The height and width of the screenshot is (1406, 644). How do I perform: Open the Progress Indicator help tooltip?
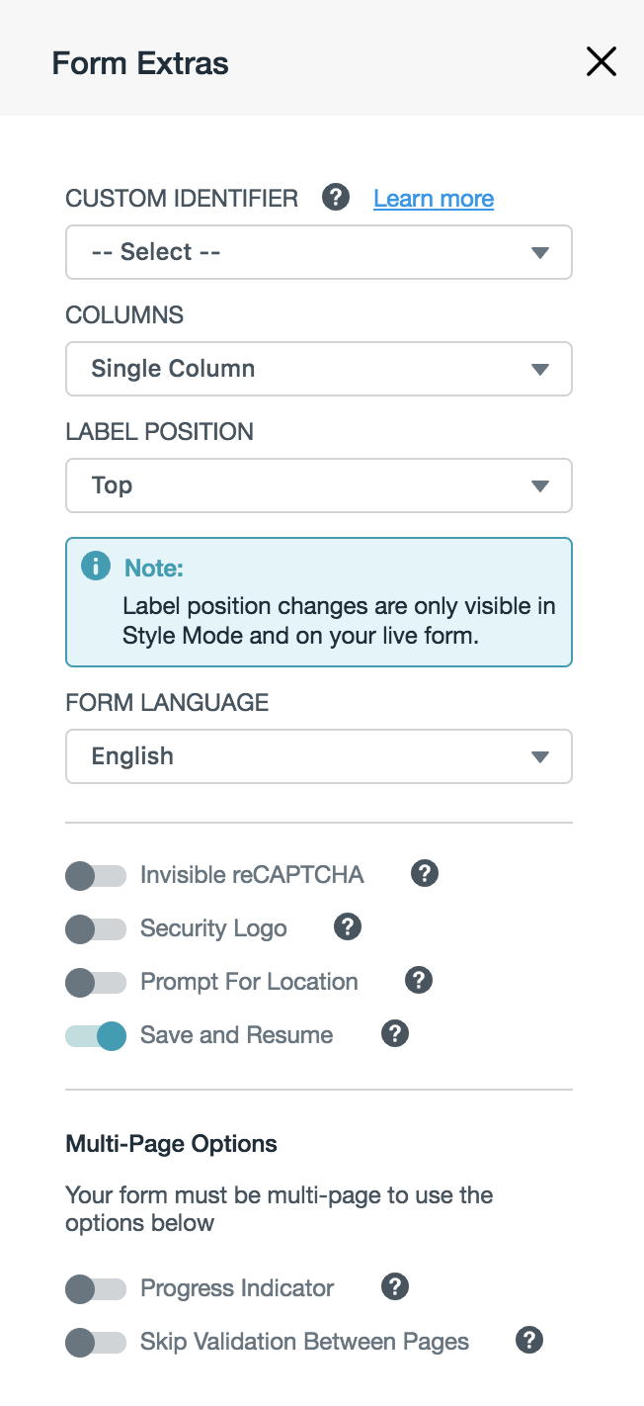(x=394, y=1287)
